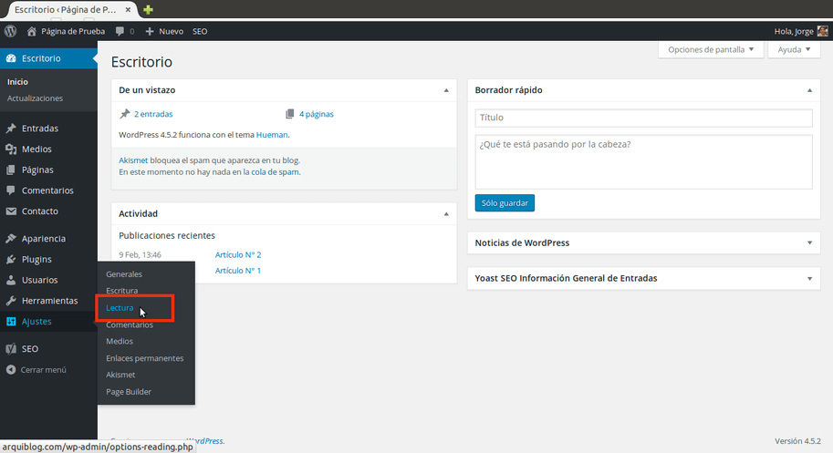Open the 4 páginas link

(316, 114)
